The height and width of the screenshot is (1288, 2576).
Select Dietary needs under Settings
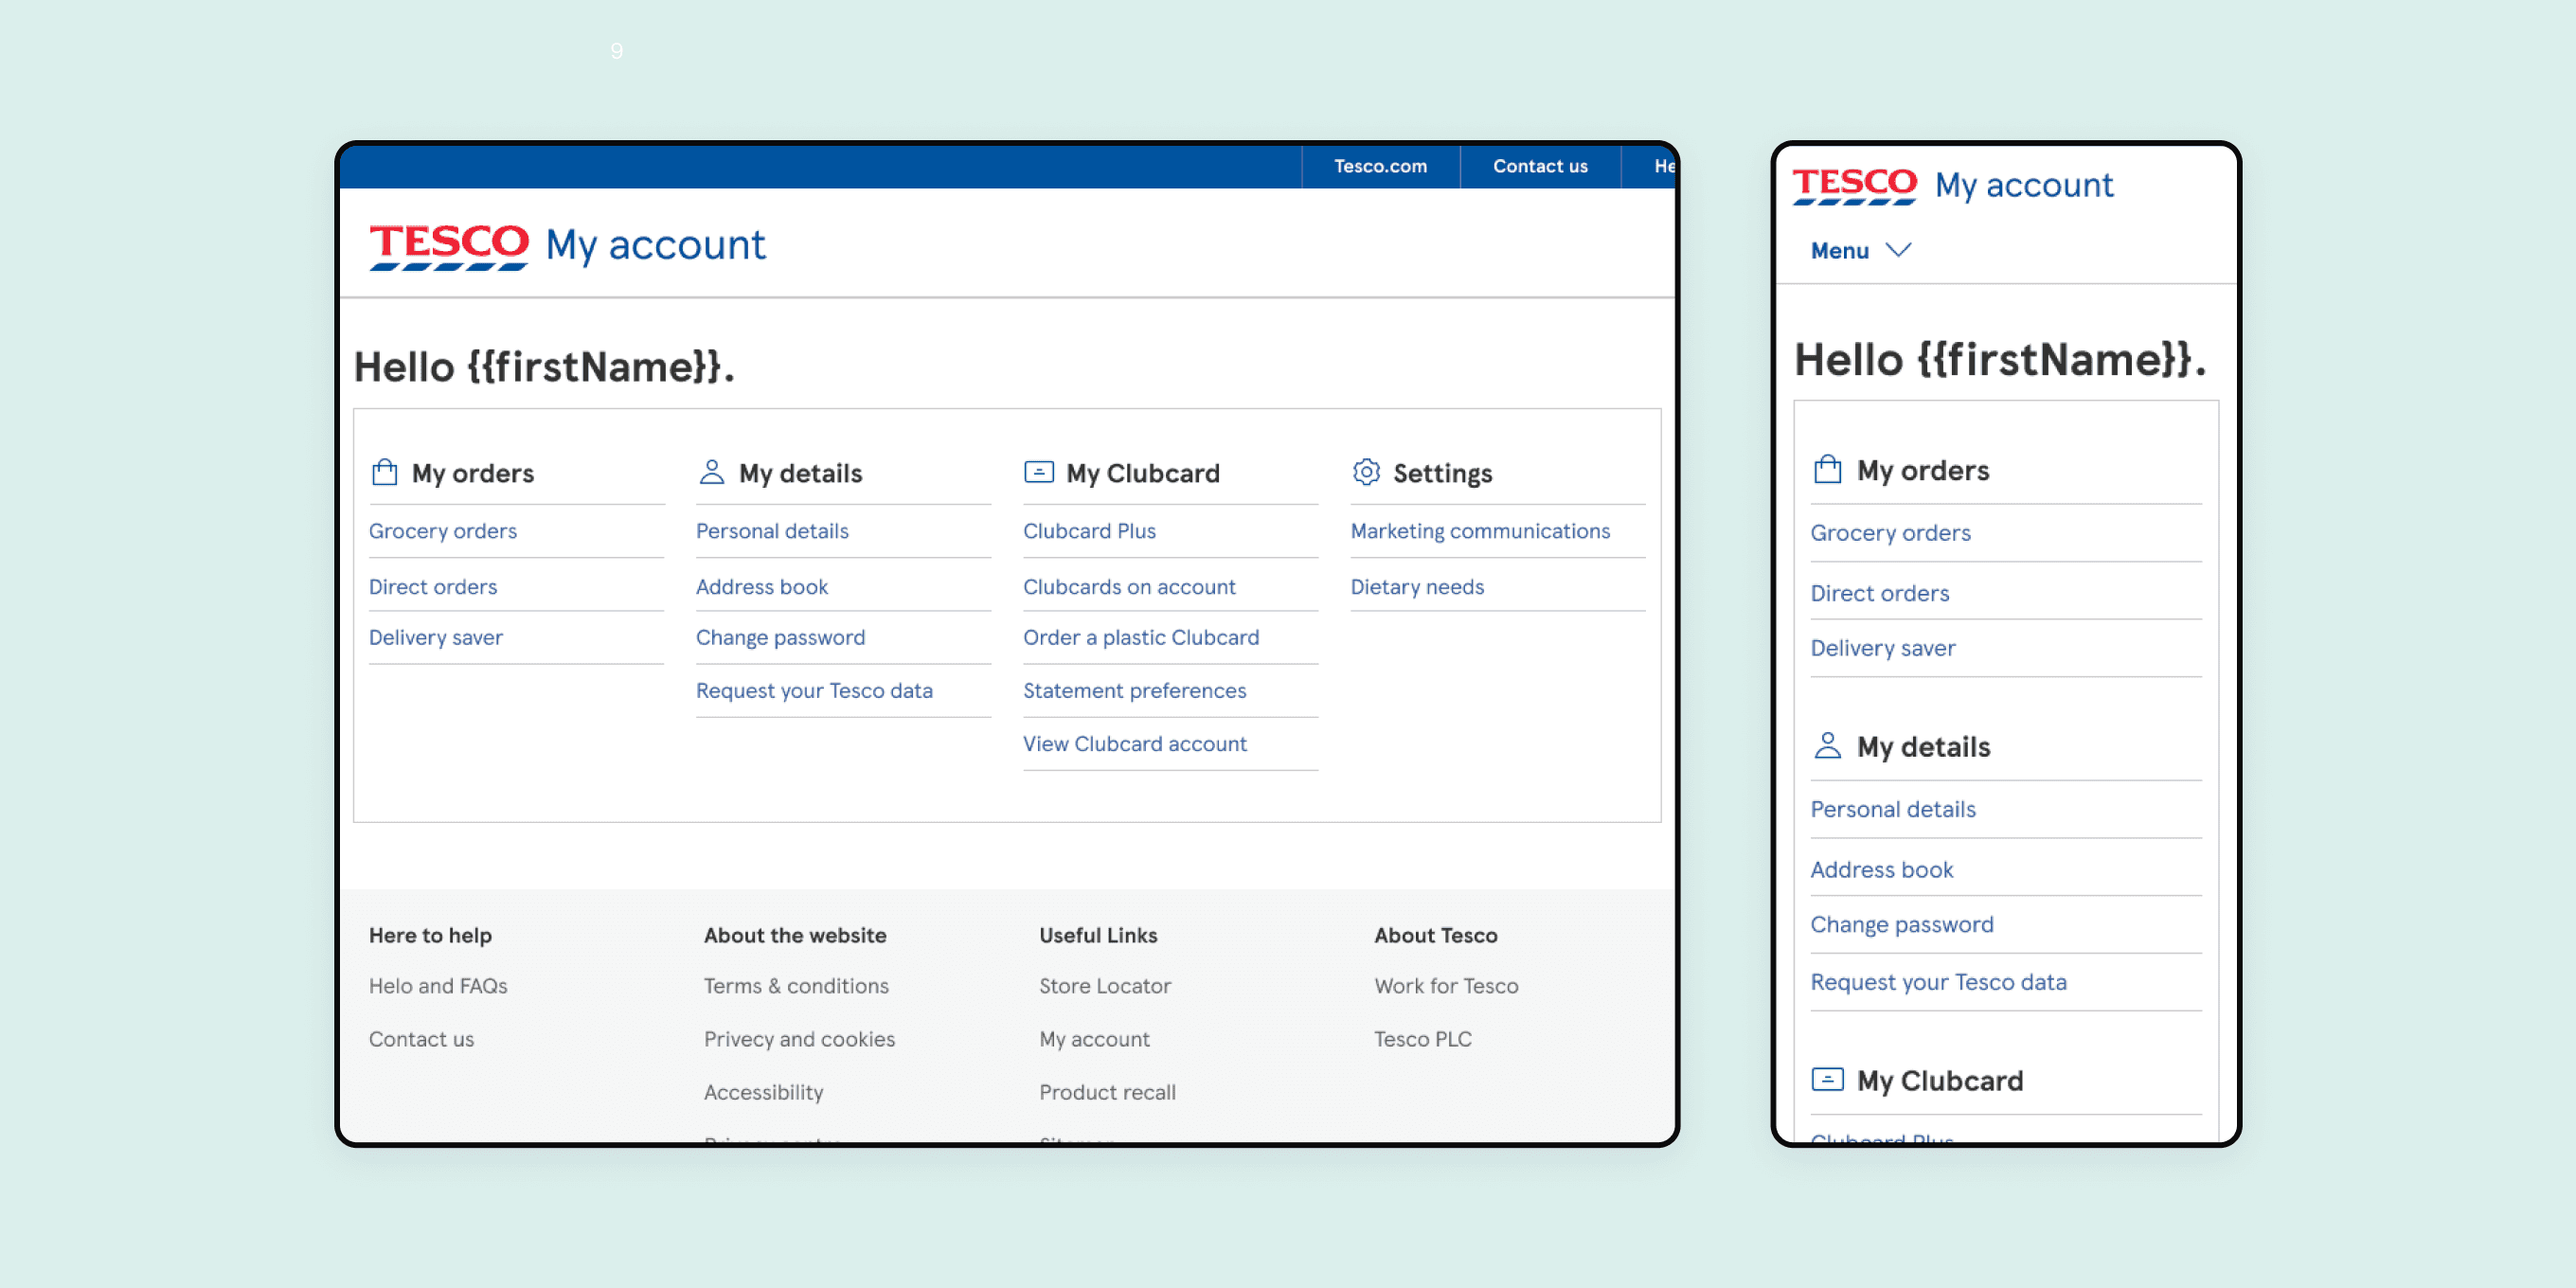click(1417, 587)
